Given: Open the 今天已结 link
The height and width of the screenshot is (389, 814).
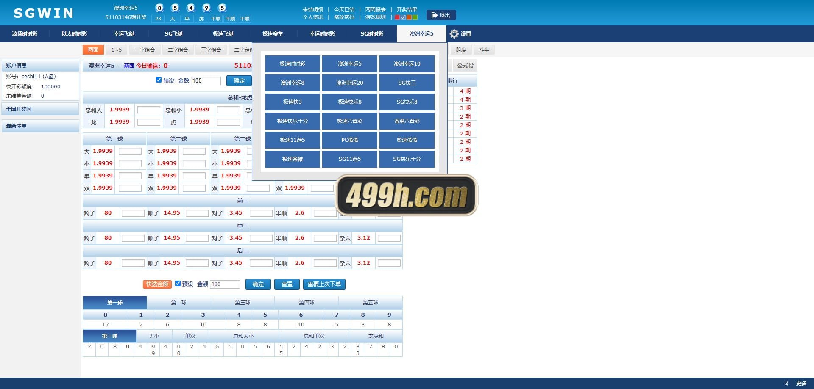Looking at the screenshot, I should pyautogui.click(x=344, y=9).
